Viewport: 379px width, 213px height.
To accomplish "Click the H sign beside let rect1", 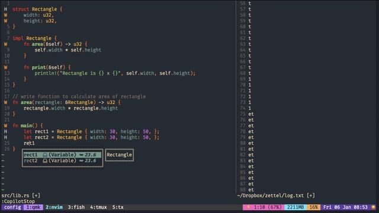I will coord(5,131).
